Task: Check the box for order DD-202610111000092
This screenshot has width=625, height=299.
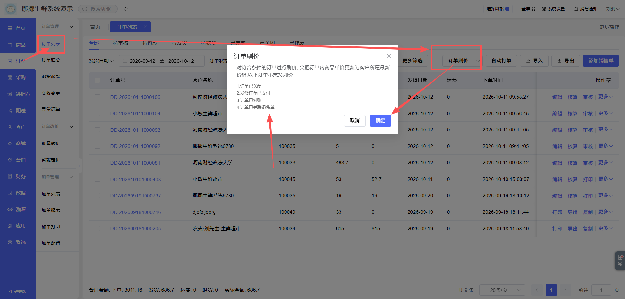Action: click(97, 146)
